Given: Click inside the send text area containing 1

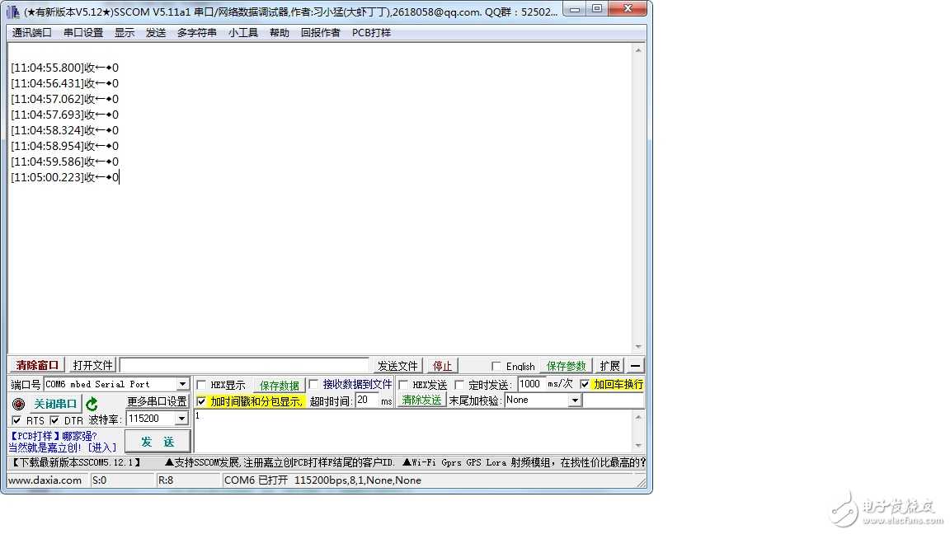Looking at the screenshot, I should pos(413,431).
